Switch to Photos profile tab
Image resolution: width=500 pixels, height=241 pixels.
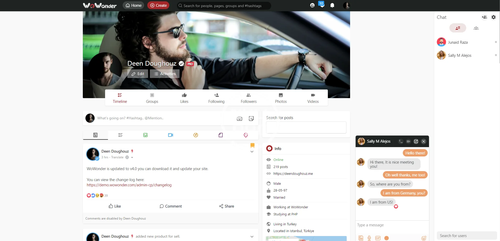point(281,98)
